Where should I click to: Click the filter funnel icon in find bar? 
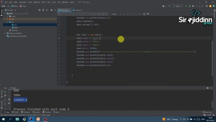pyautogui.click(x=148, y=14)
